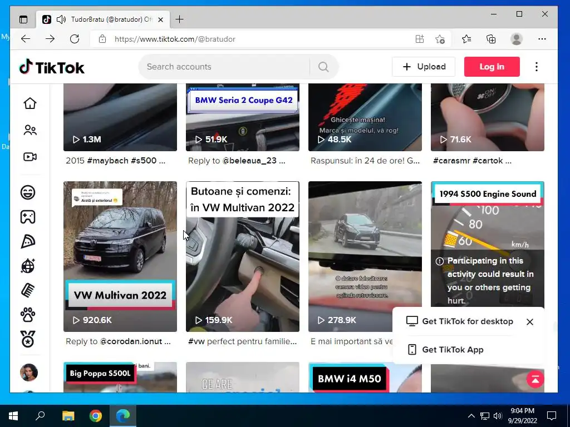570x427 pixels.
Task: Open Edge Settings and more menu
Action: coord(542,39)
